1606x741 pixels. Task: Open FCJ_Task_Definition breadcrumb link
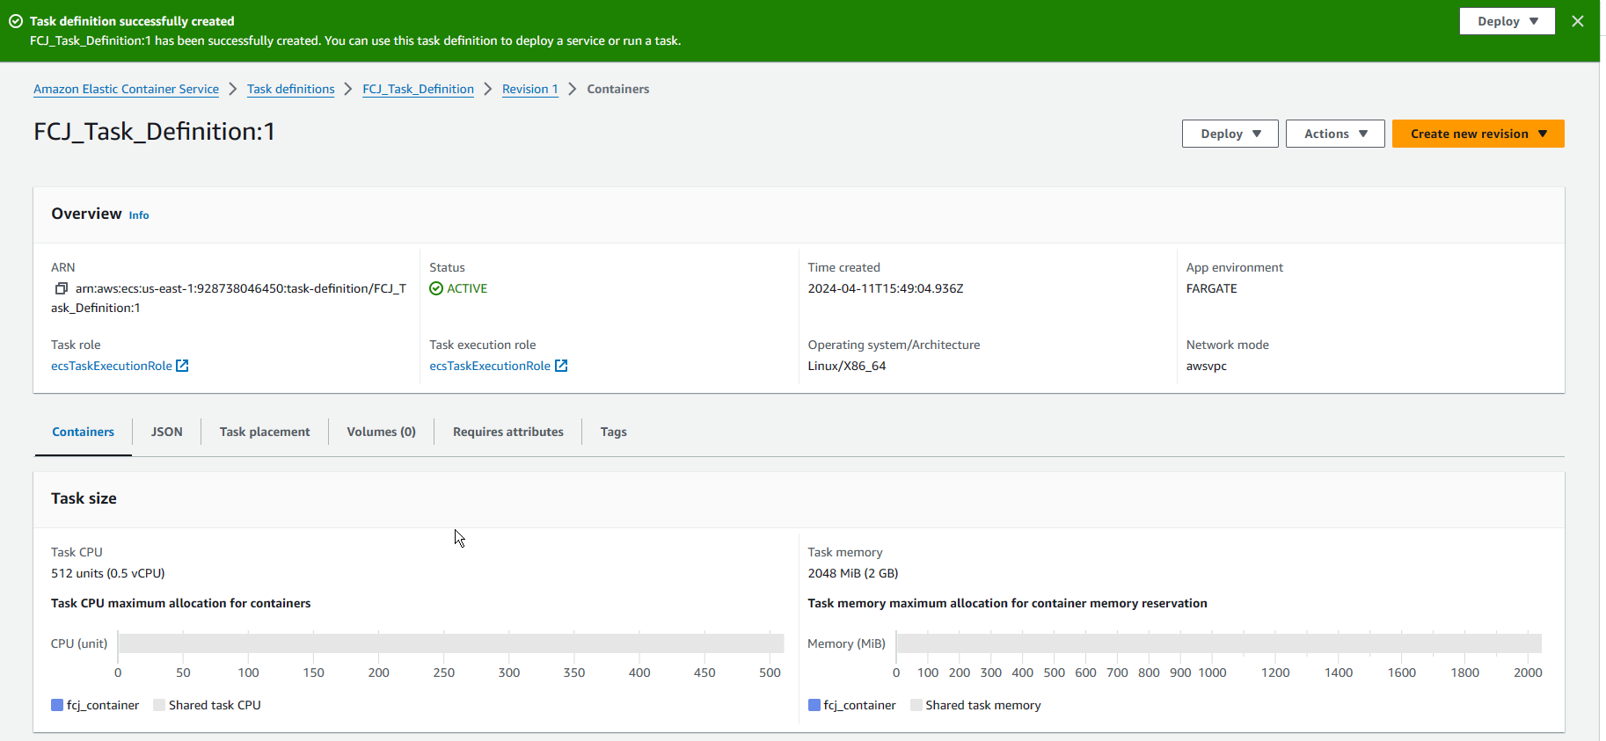tap(419, 89)
